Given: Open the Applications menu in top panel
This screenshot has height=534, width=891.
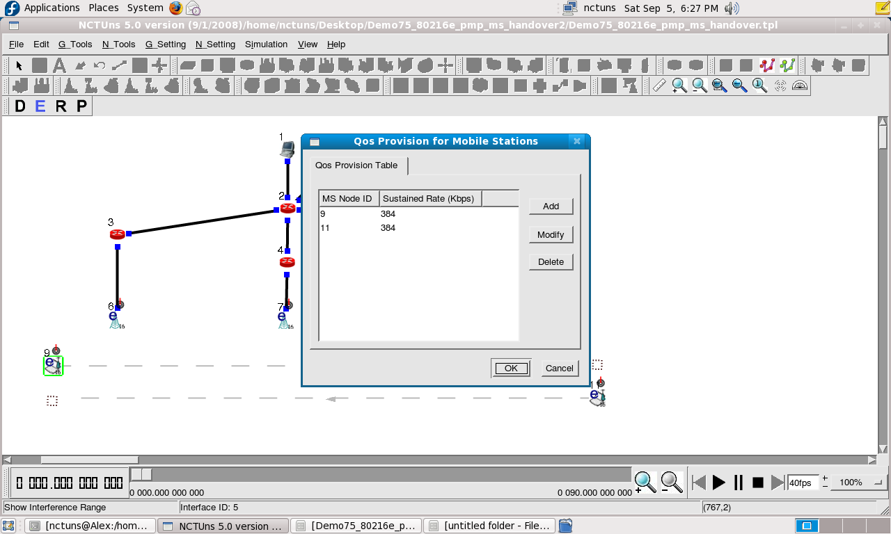Looking at the screenshot, I should pyautogui.click(x=52, y=8).
